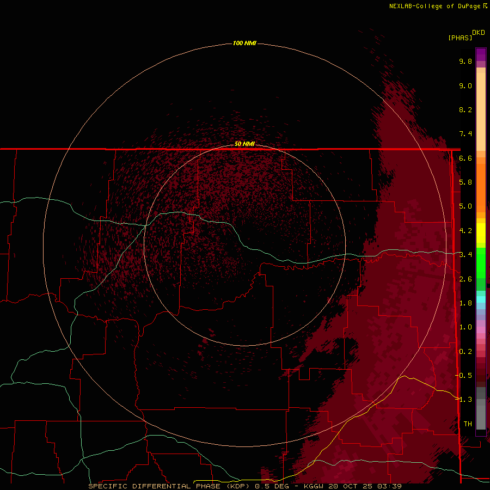Click the purple segment atop the color bar
Image resolution: width=490 pixels, height=490 pixels.
481,54
